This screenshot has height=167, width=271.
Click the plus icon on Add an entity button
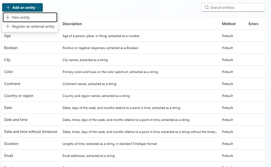8,7
